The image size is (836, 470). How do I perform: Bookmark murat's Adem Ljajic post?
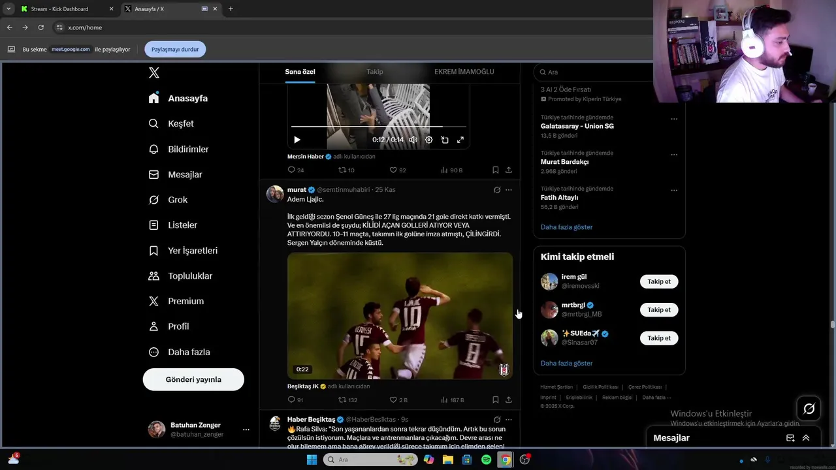tap(496, 399)
